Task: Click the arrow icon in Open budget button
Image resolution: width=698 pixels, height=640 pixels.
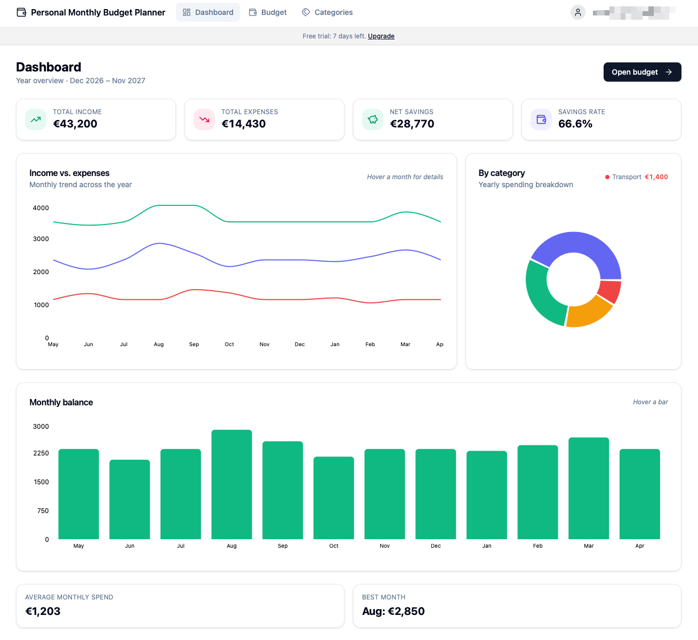Action: (669, 72)
